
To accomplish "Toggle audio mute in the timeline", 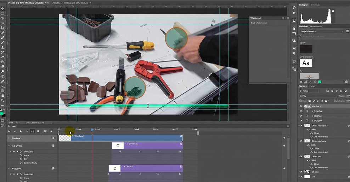I will coord(32,131).
